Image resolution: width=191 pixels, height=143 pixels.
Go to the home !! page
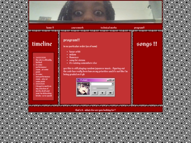[x=50, y=28]
